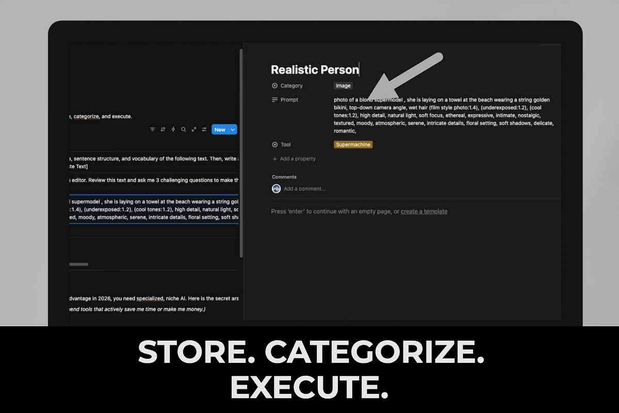Click the user avatar in Comments
This screenshot has width=619, height=413.
276,188
